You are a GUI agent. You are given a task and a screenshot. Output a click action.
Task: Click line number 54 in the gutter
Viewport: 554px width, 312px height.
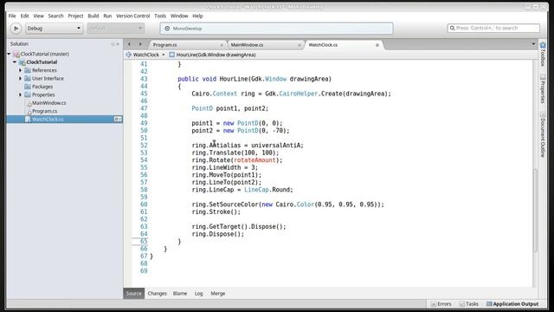tap(144, 160)
